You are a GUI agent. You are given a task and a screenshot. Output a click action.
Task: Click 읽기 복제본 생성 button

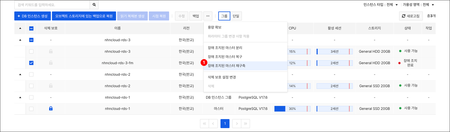[x=132, y=16]
